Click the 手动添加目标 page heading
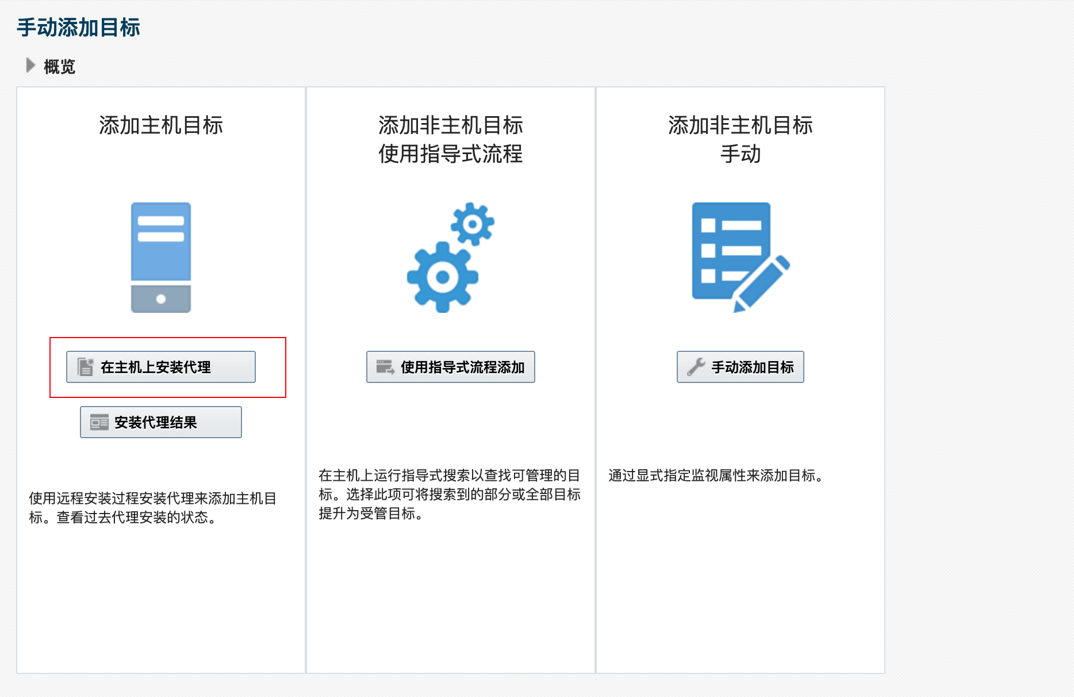Viewport: 1074px width, 697px height. (x=78, y=26)
